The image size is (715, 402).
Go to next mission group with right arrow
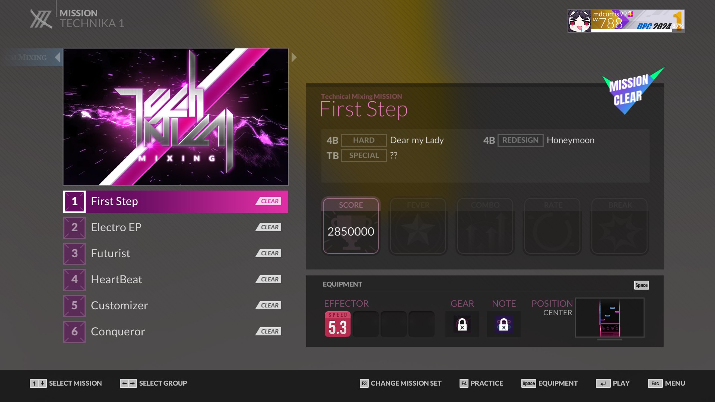click(294, 57)
